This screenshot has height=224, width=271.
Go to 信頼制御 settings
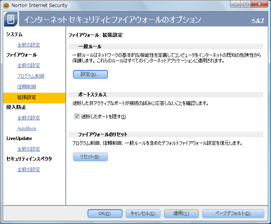tap(26, 87)
